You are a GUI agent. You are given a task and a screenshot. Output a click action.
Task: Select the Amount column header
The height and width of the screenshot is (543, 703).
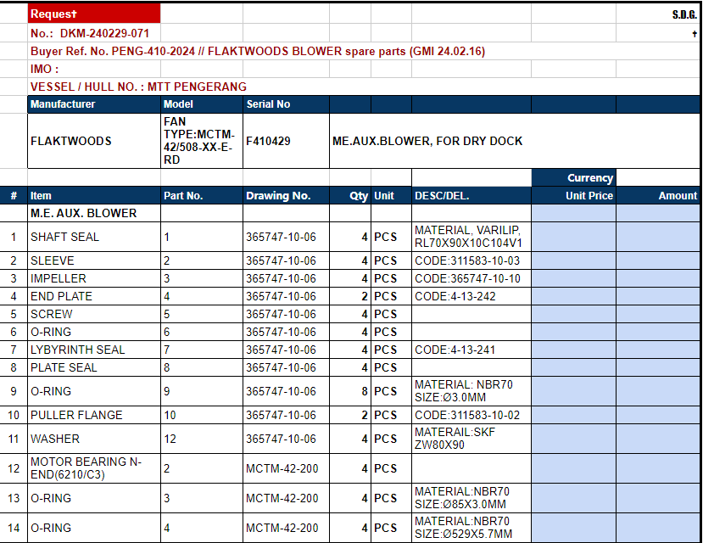(x=658, y=196)
